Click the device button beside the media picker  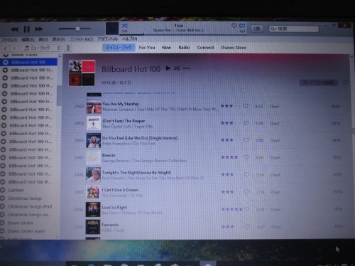(x=68, y=48)
